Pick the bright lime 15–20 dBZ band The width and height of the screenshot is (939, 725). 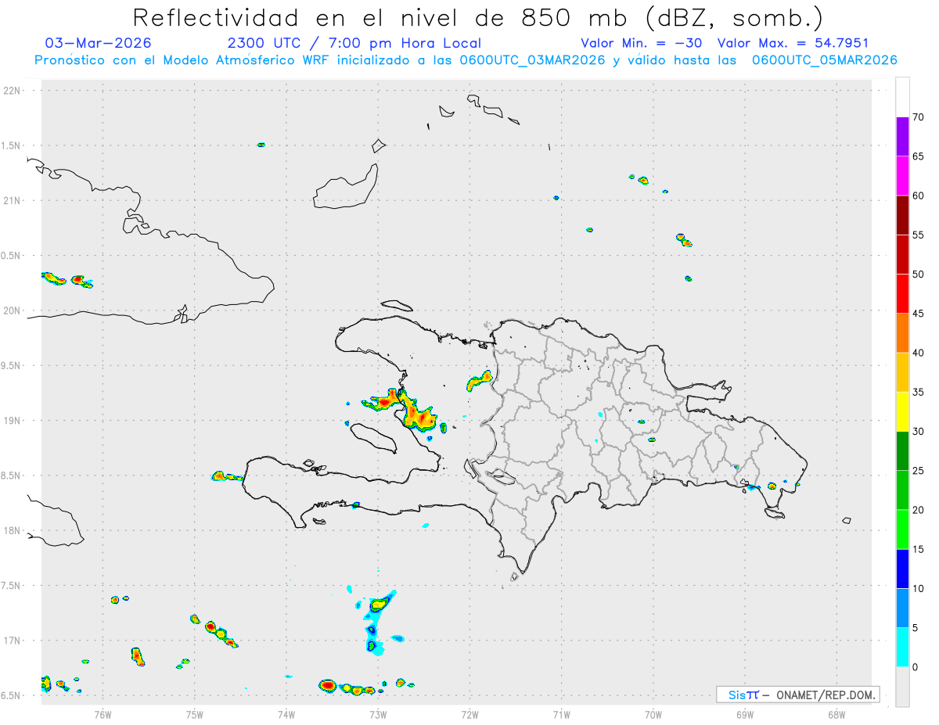[902, 529]
